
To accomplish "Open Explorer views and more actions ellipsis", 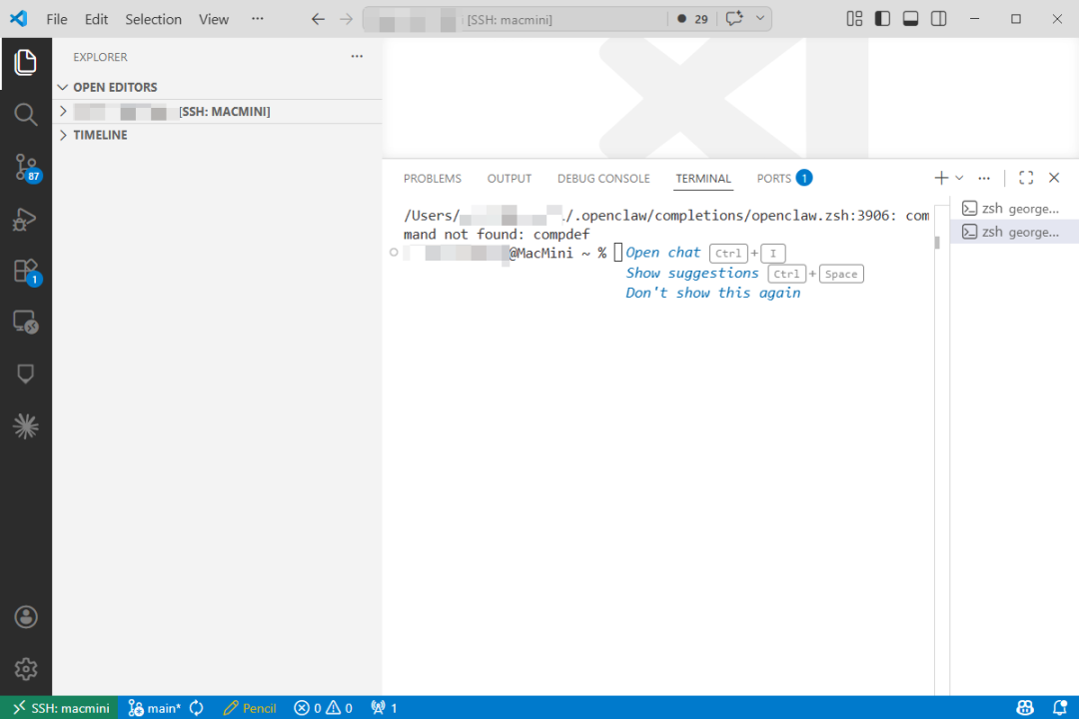I will [357, 56].
